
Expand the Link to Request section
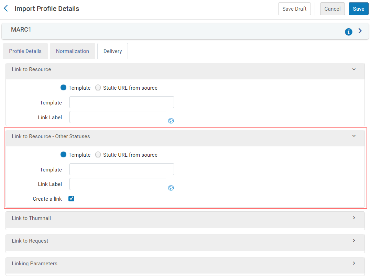click(x=354, y=241)
